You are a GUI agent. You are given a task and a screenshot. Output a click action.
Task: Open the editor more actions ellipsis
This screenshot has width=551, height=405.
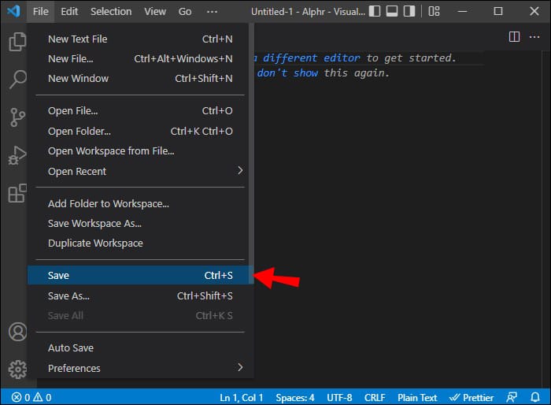pos(534,37)
